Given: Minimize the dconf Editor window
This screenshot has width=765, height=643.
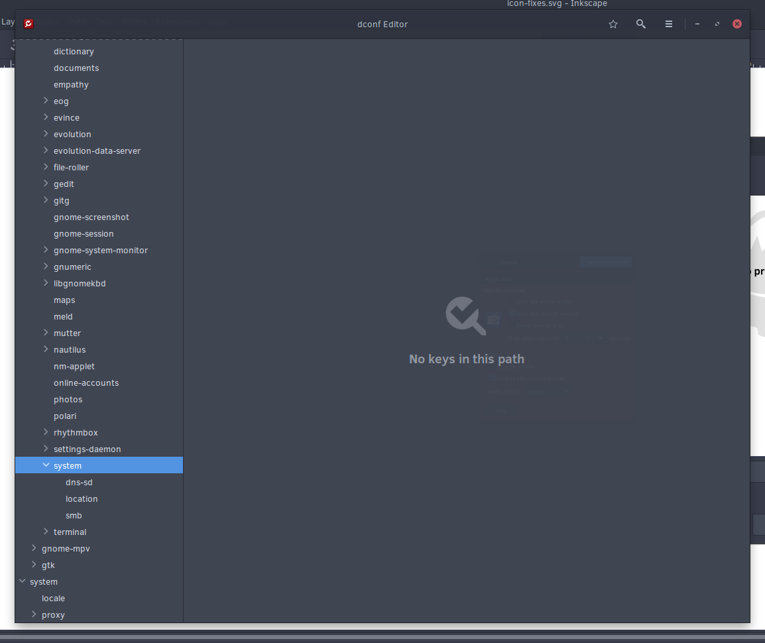Looking at the screenshot, I should 697,24.
